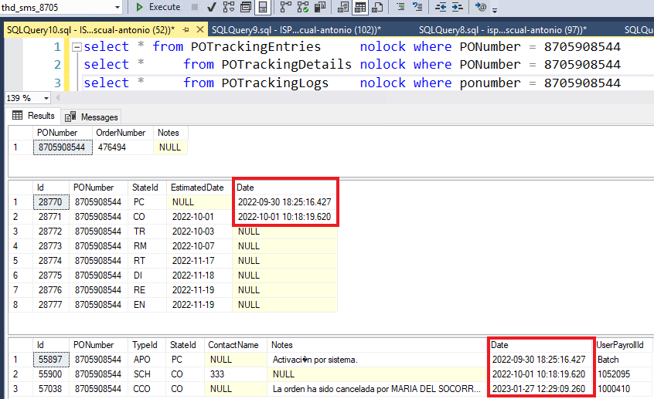Select the cell with Id 28777

(51, 305)
